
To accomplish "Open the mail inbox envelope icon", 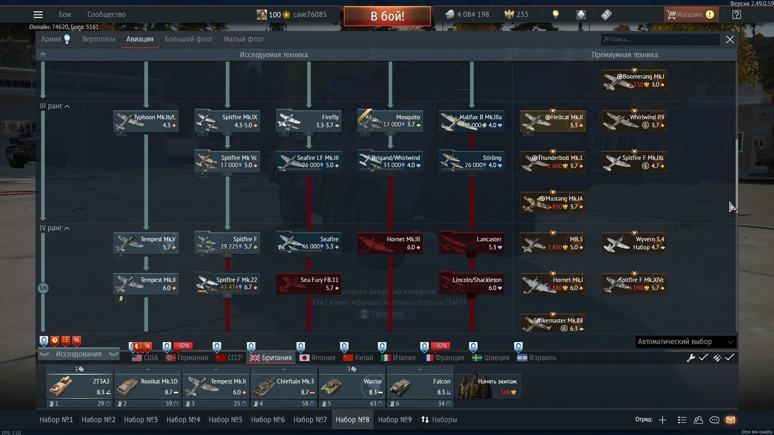I will coord(730,420).
